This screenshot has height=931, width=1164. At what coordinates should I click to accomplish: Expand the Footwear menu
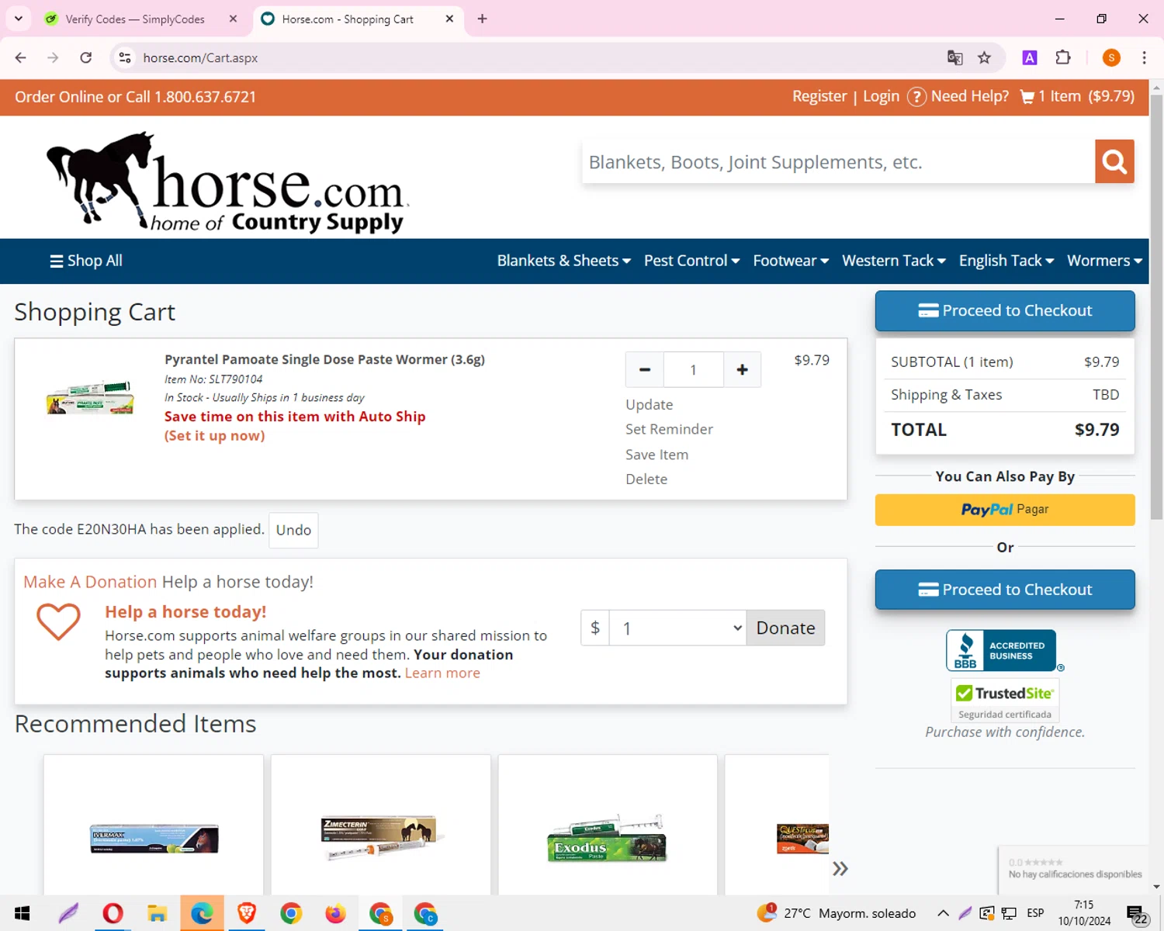(791, 261)
